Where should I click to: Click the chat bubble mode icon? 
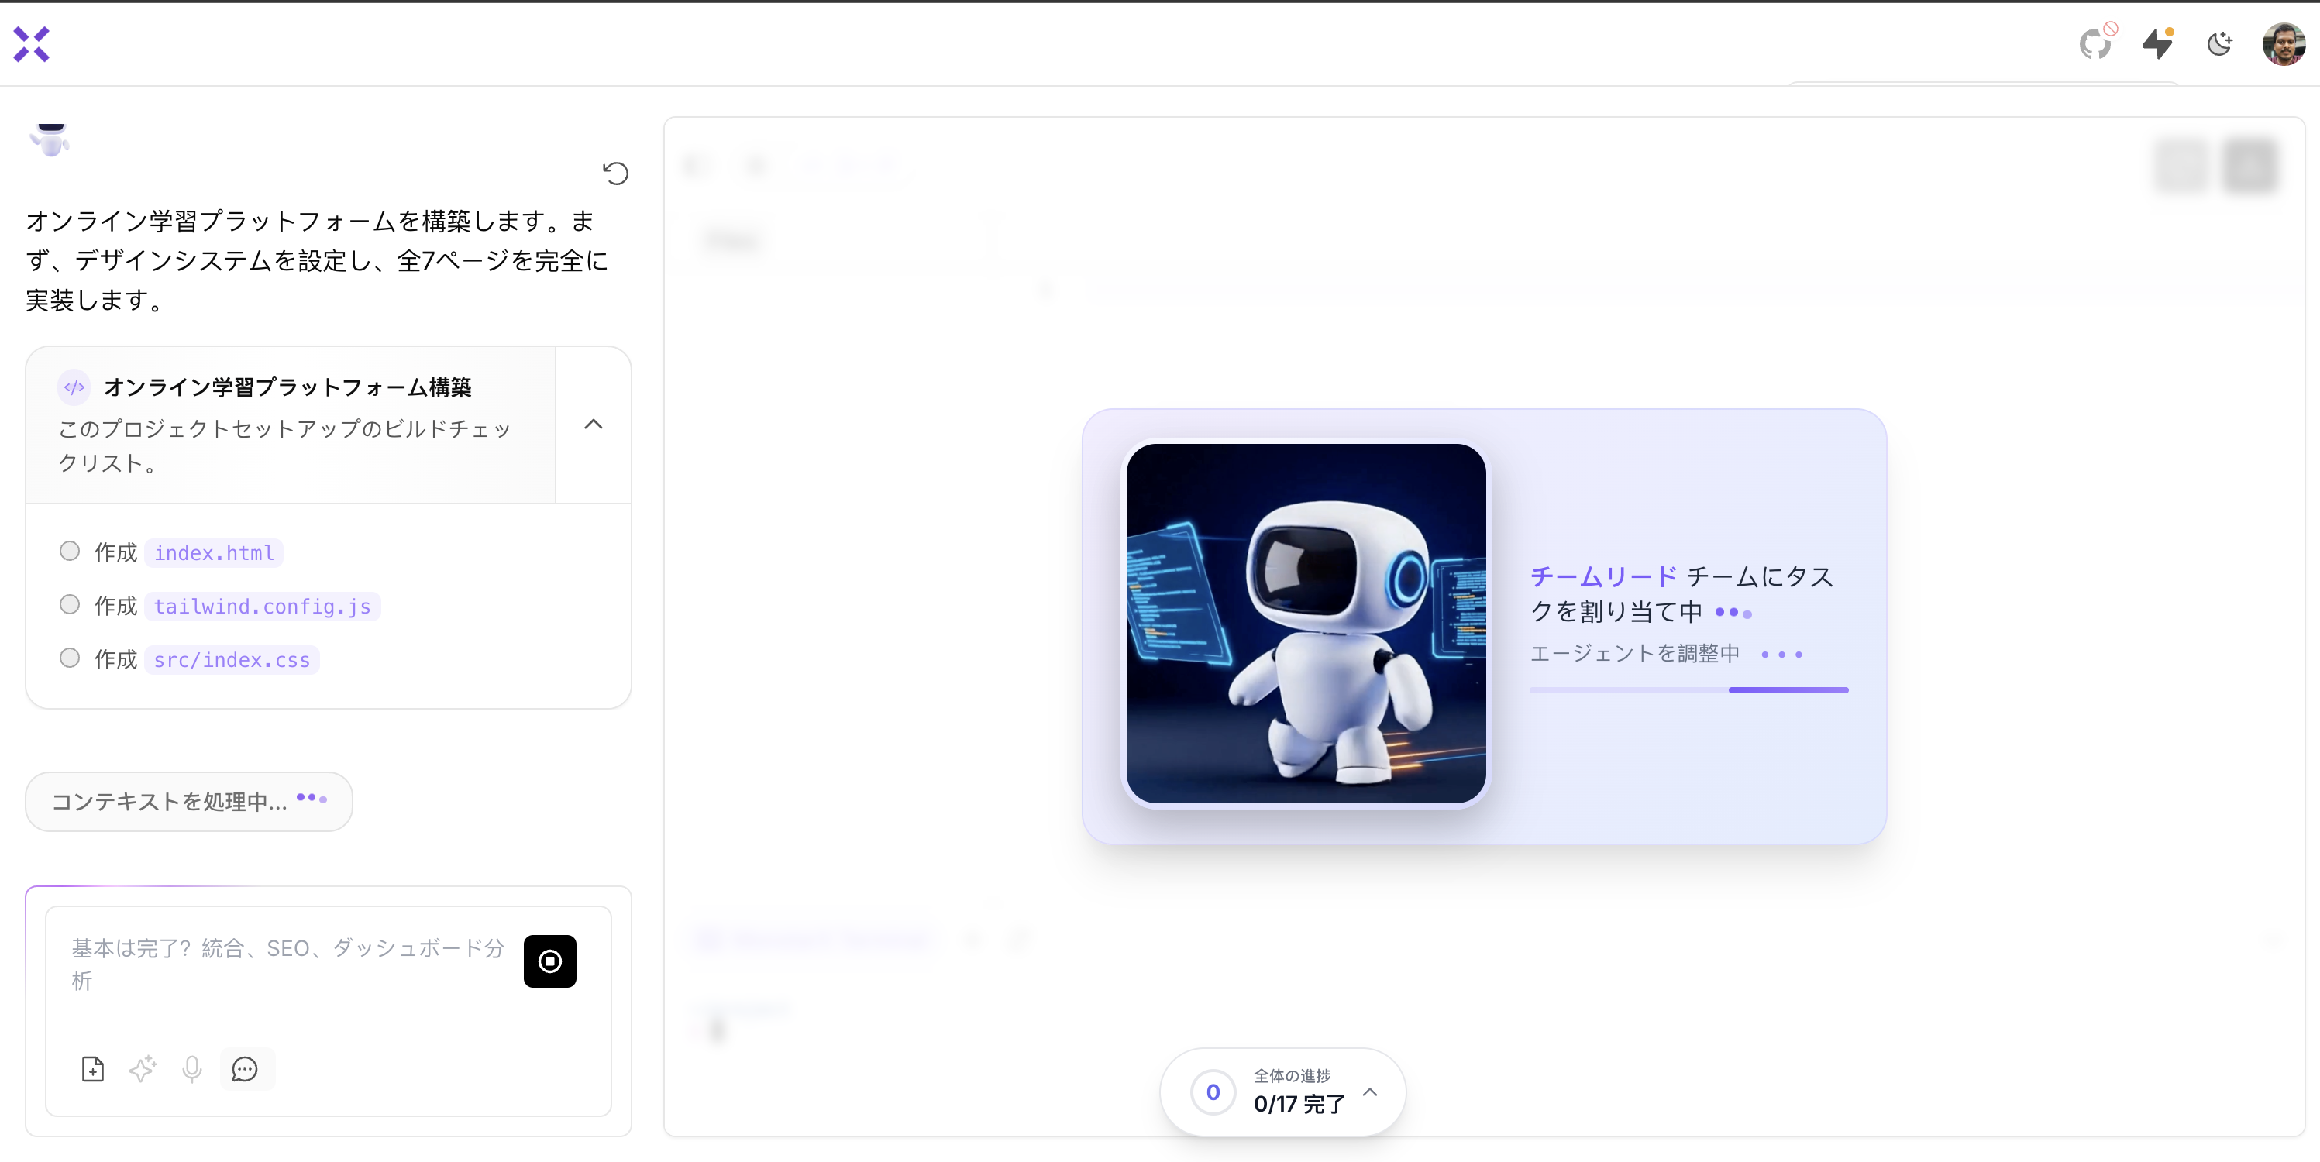pyautogui.click(x=245, y=1068)
